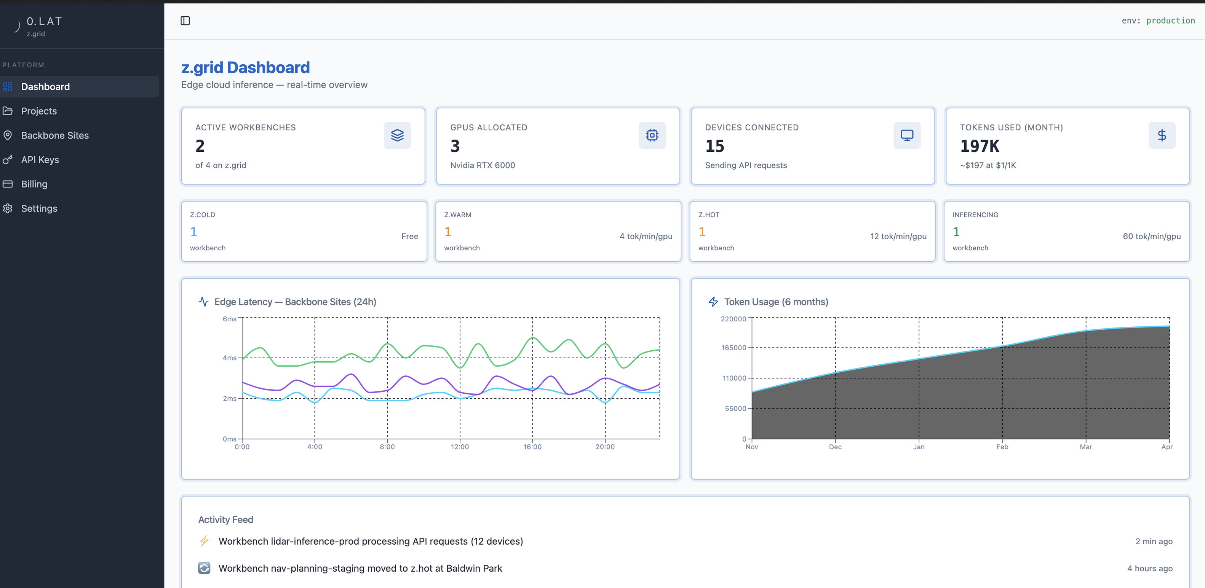Click the layers icon in Active Workbenches card
Viewport: 1205px width, 588px height.
(397, 135)
